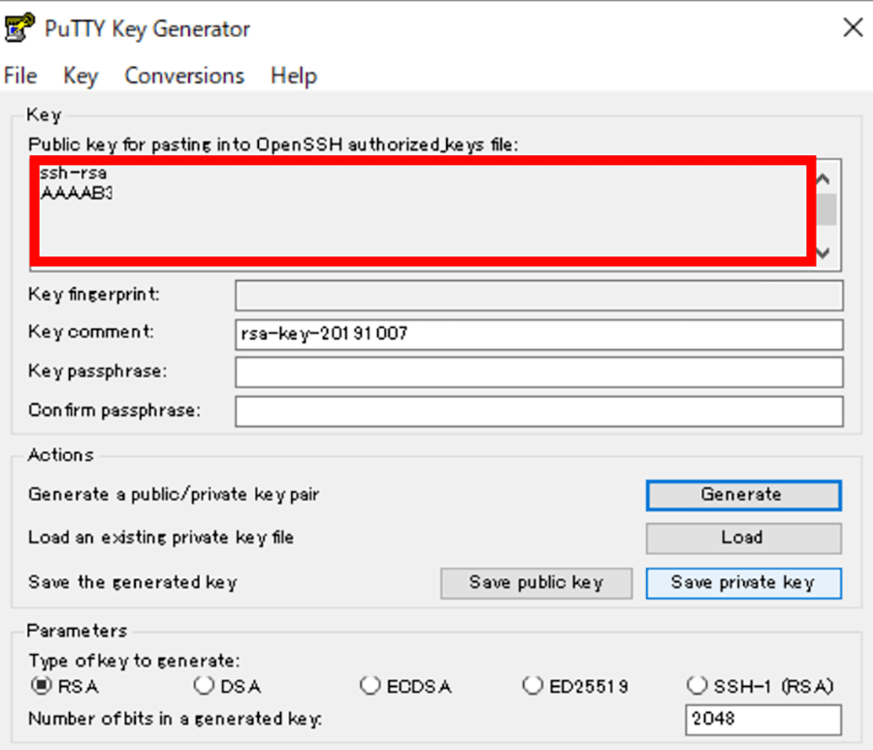Click the Generate button

(743, 495)
